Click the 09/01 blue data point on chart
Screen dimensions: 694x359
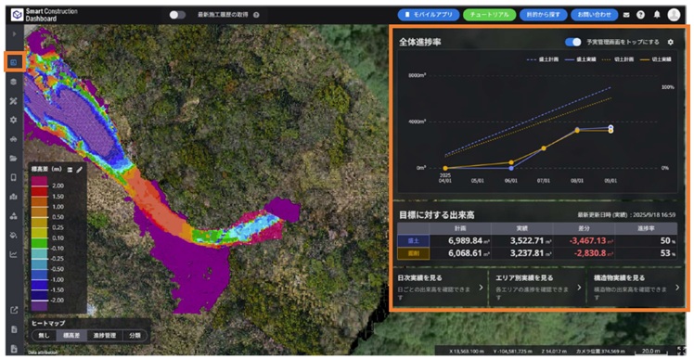click(610, 127)
